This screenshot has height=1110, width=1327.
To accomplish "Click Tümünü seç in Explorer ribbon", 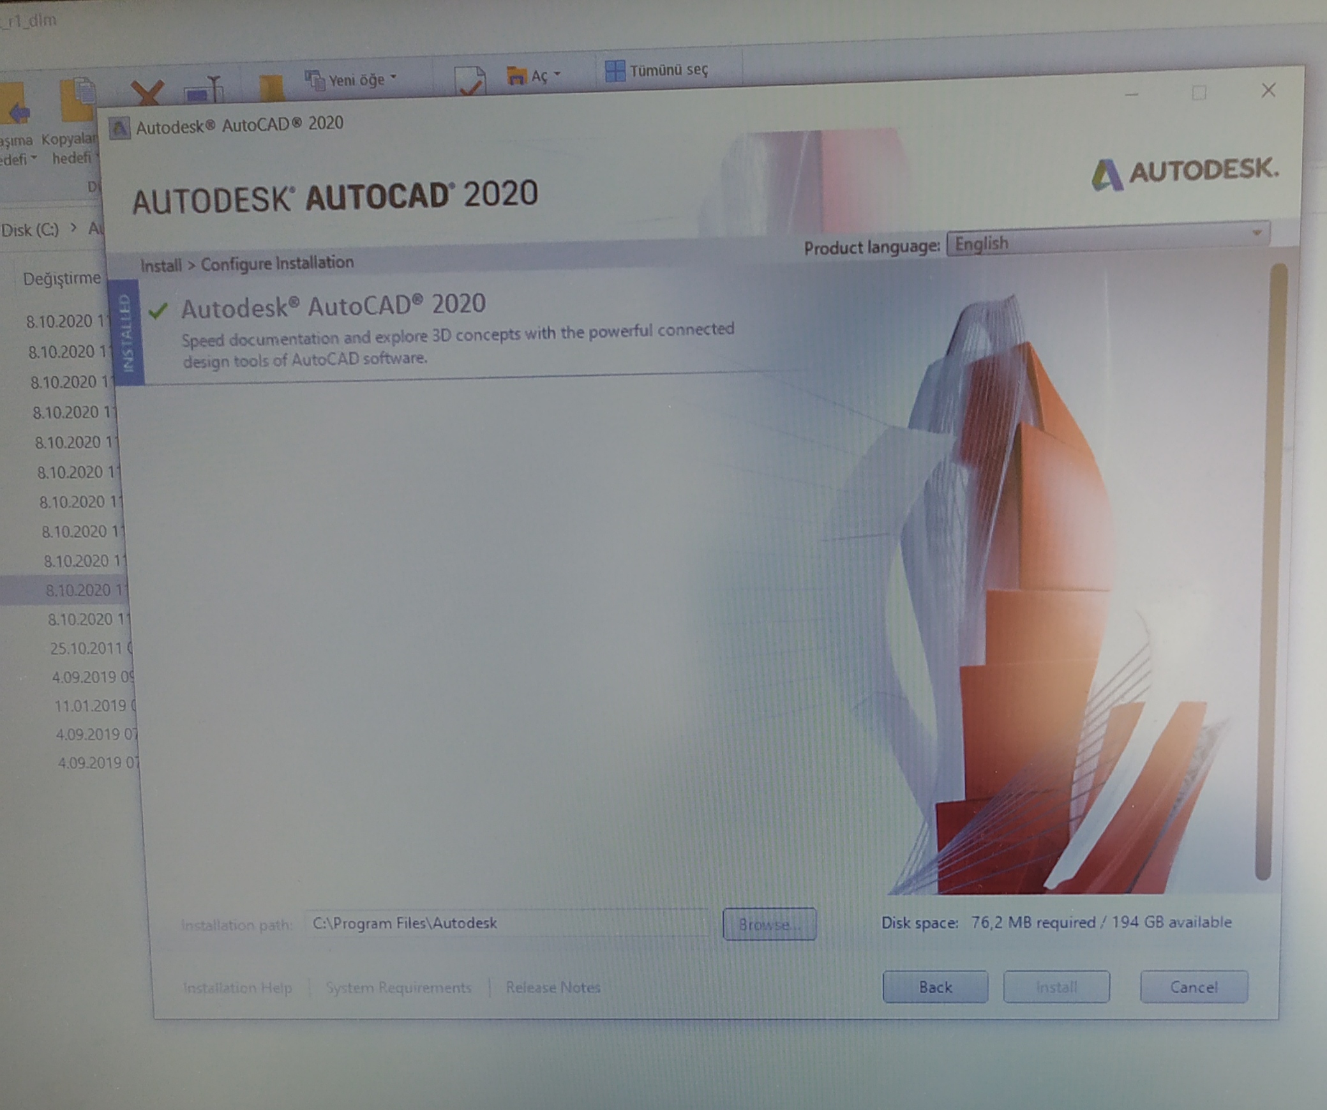I will [x=657, y=70].
